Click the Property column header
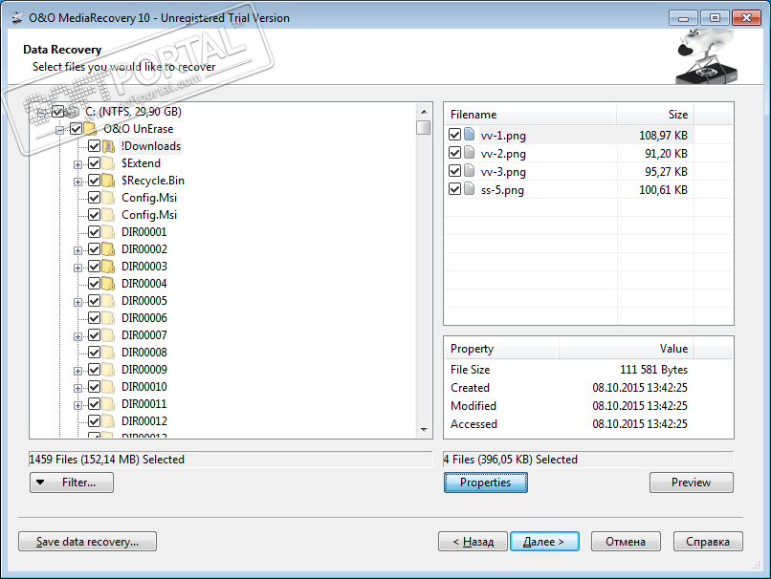 [x=501, y=349]
